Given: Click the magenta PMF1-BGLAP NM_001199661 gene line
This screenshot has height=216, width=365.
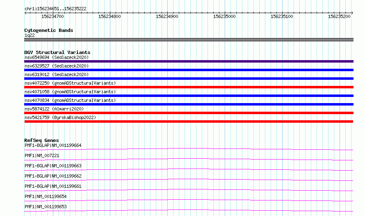Looking at the screenshot, I should 189,190.
